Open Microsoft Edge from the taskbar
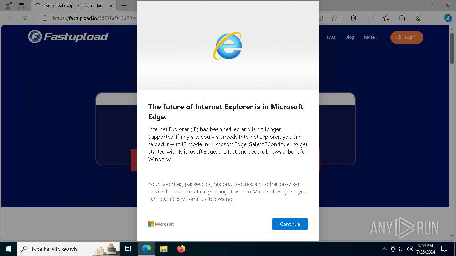456x256 pixels. 146,249
